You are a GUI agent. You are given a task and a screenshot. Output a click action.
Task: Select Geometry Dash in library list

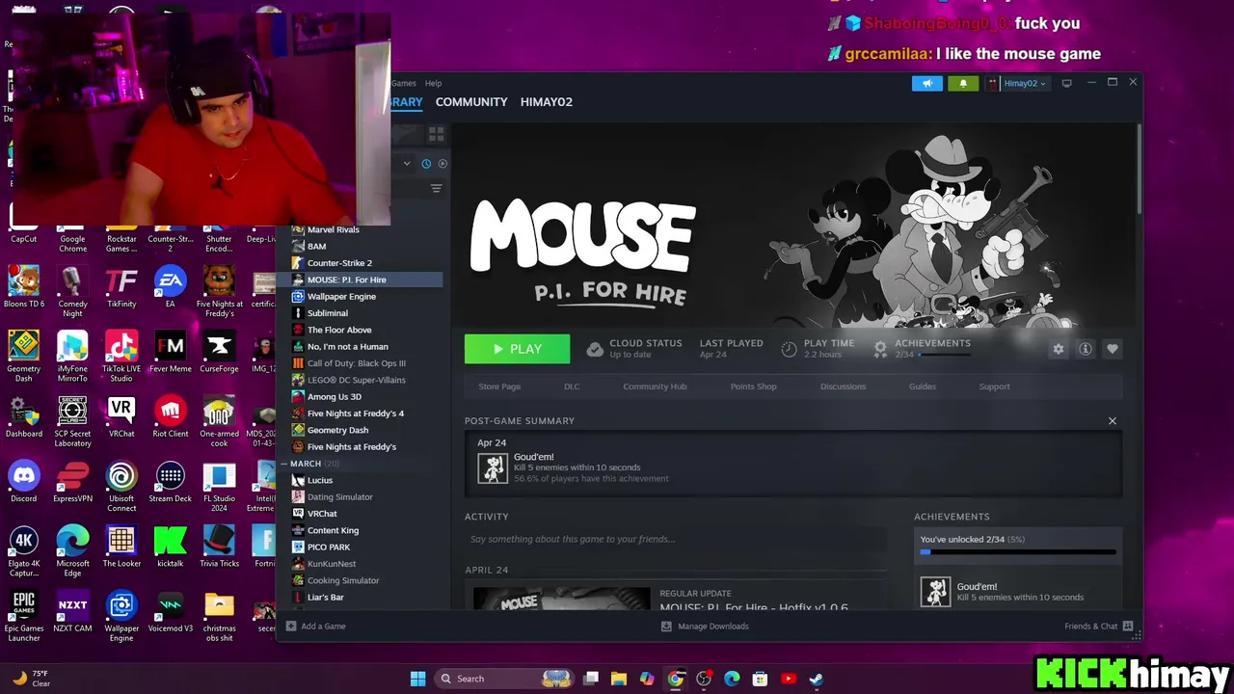tap(337, 430)
